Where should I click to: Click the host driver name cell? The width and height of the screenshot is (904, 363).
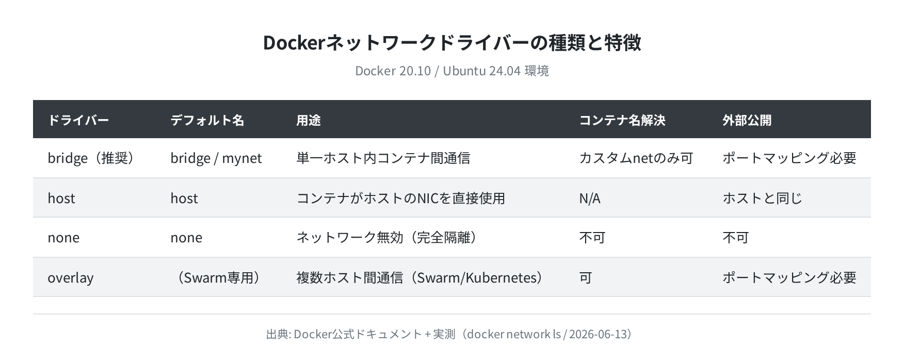pos(61,198)
